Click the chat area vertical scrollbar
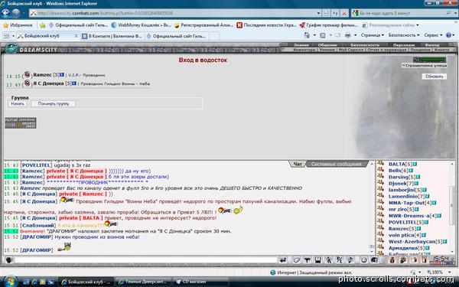This screenshot has width=459, height=287. coord(372,207)
